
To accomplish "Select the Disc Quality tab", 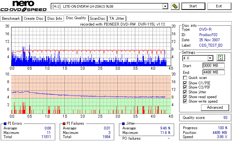I will 76,18.
